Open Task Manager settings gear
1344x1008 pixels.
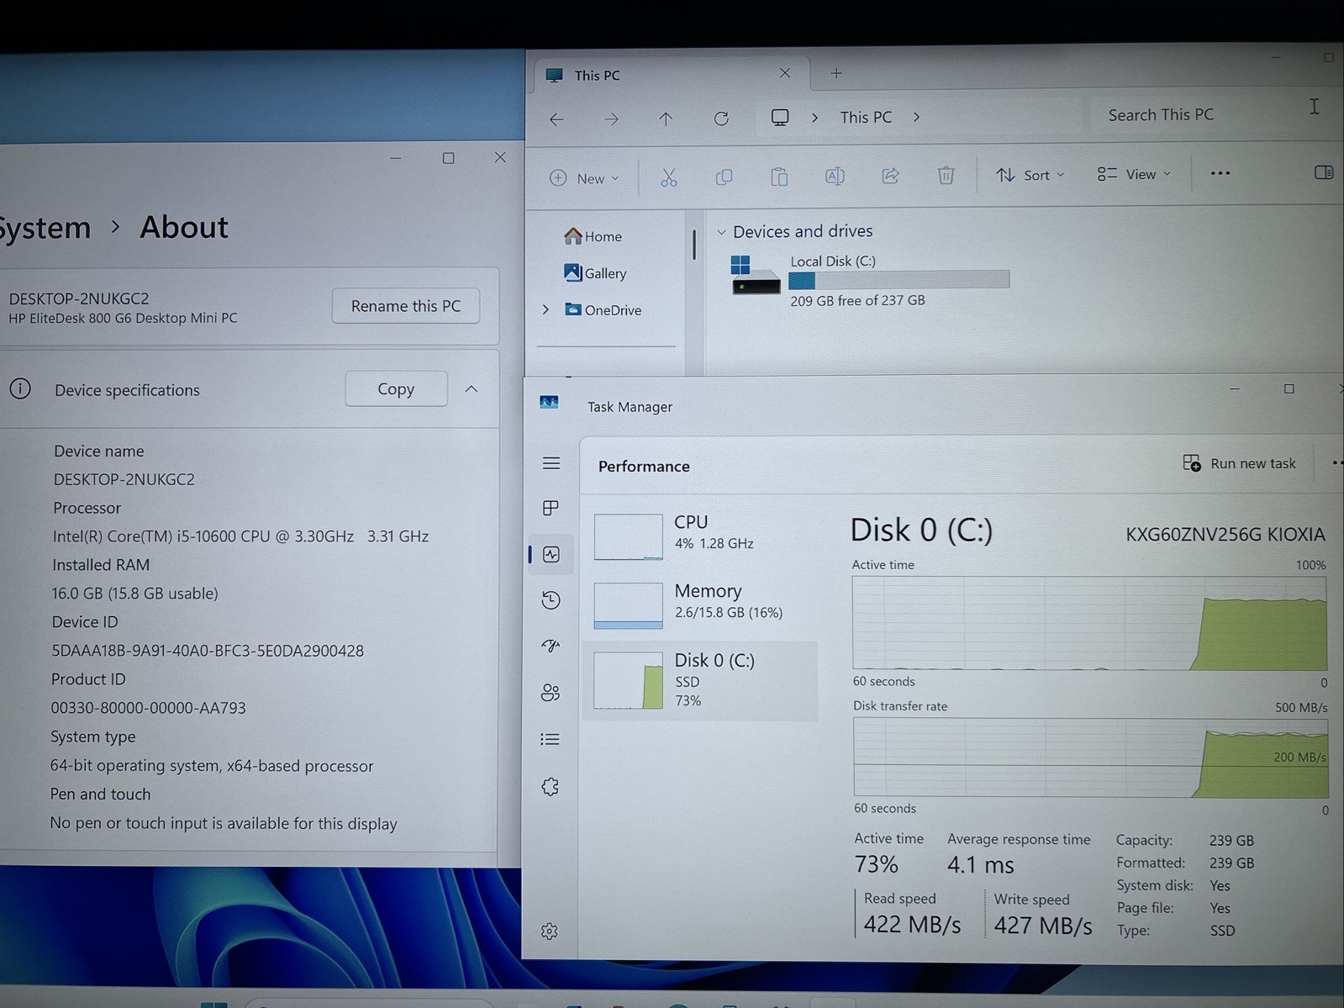[x=549, y=931]
